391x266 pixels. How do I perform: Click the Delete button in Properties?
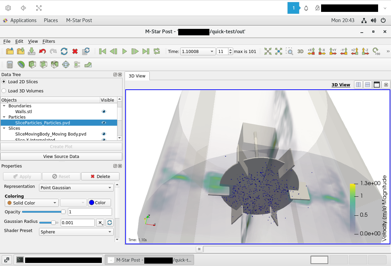(100, 176)
